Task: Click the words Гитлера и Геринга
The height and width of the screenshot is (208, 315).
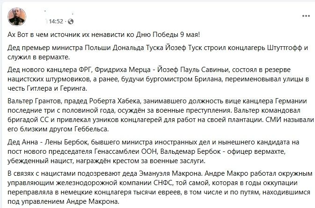Action: 57,88
